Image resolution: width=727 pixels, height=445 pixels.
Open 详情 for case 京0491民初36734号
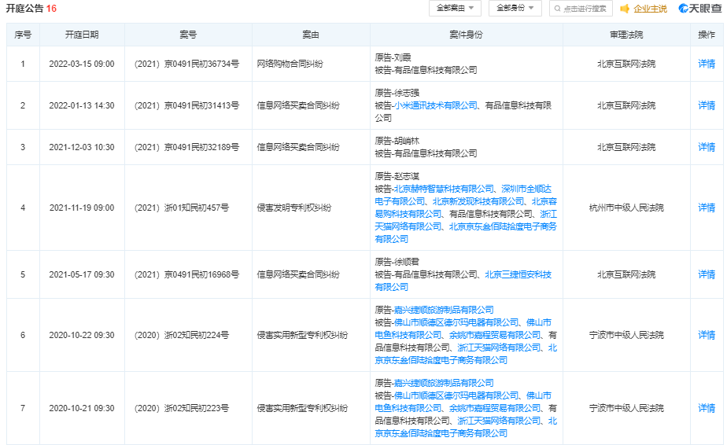click(x=707, y=64)
